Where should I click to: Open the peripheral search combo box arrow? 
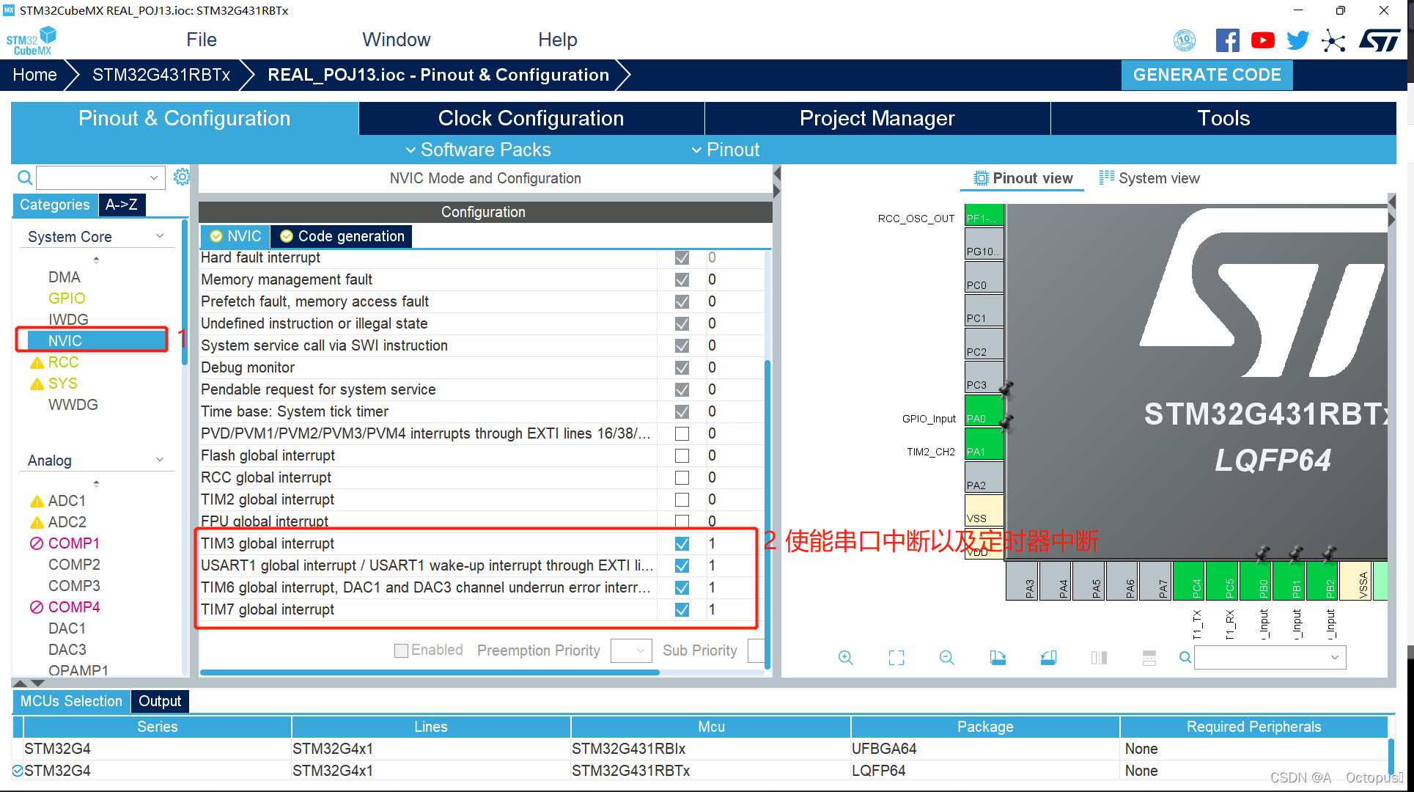click(x=153, y=177)
